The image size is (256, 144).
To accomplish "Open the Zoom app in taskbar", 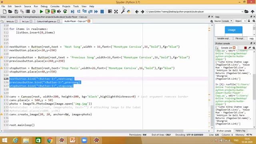I will click(x=84, y=140).
